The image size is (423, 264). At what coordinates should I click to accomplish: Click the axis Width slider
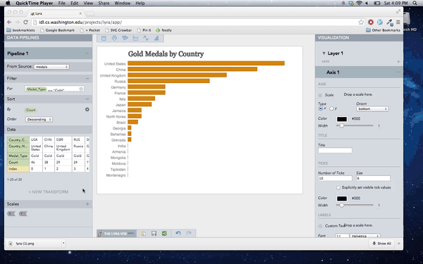point(355,126)
